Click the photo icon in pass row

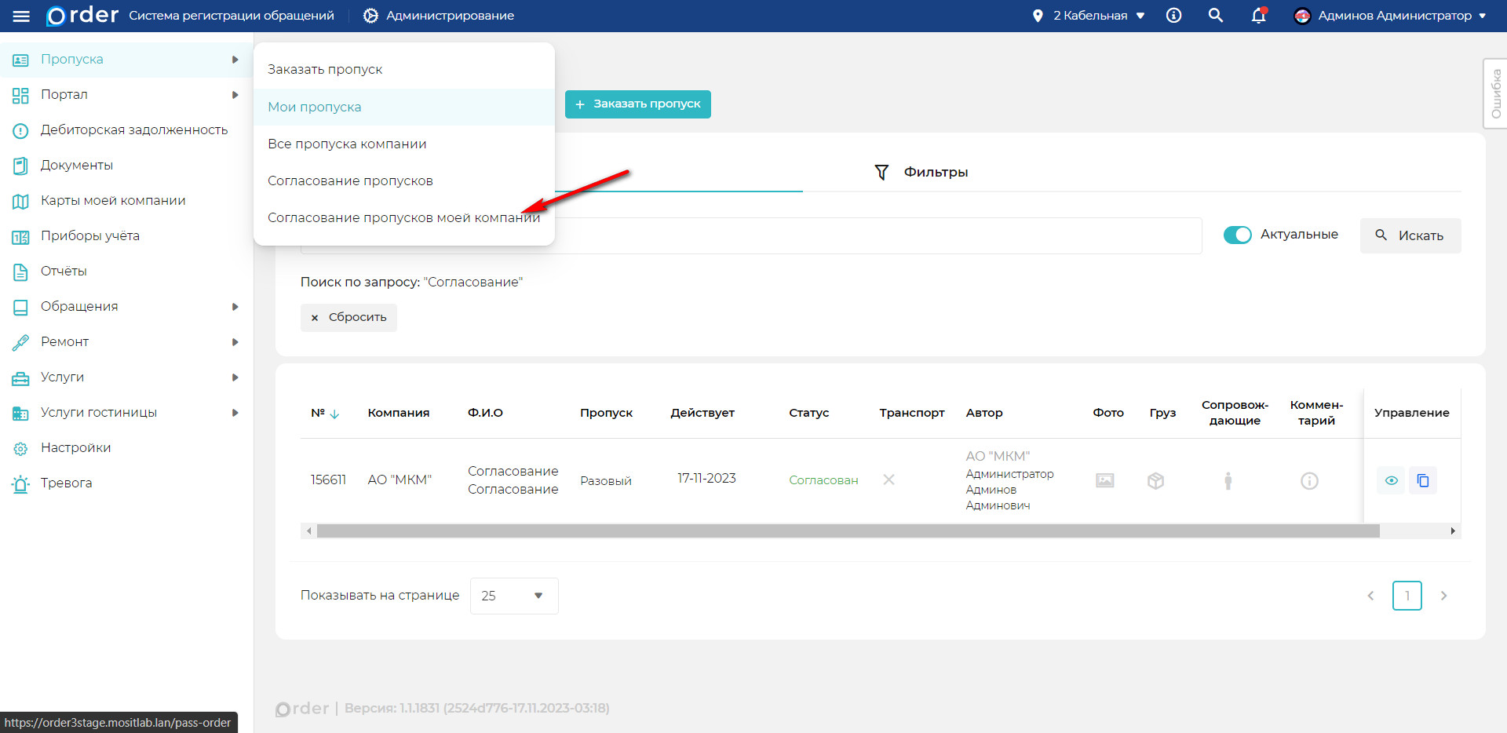(x=1104, y=480)
